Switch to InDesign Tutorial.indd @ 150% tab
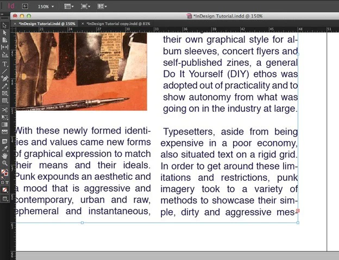This screenshot has height=260, width=339. (47, 24)
